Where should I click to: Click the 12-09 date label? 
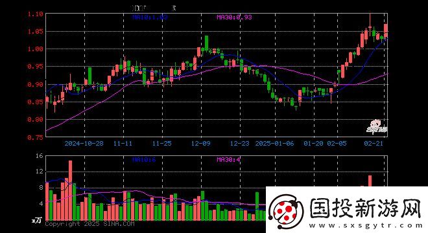click(x=201, y=143)
